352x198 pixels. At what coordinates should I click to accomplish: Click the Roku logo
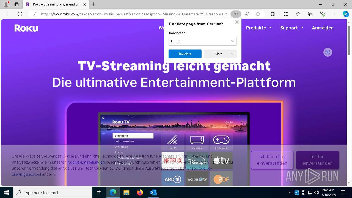pyautogui.click(x=27, y=28)
